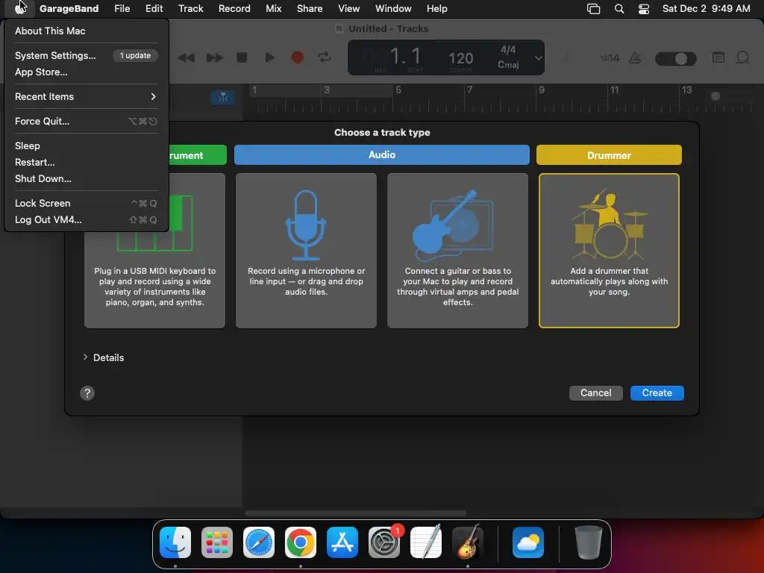Open the Loop Browser icon
Screen dimensions: 764x573
coord(742,57)
